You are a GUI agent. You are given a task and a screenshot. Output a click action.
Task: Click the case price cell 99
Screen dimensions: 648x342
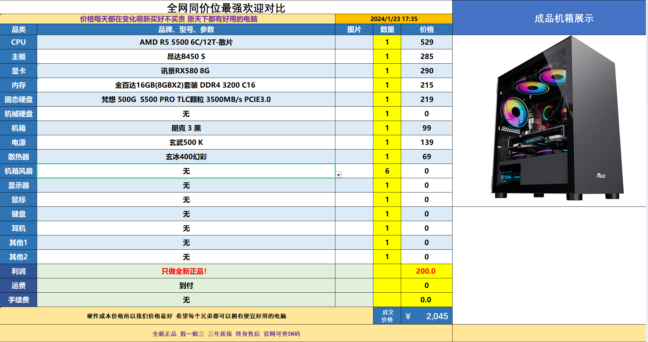pyautogui.click(x=427, y=128)
